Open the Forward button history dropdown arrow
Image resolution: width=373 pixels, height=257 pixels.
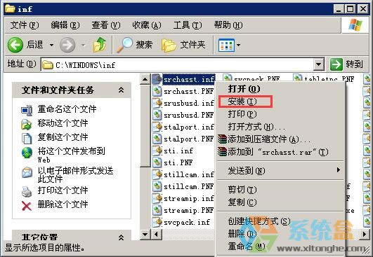coord(83,45)
